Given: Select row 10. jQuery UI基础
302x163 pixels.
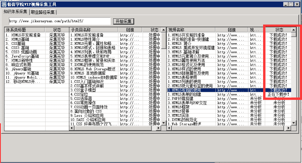Looking at the screenshot, I should tap(36, 73).
